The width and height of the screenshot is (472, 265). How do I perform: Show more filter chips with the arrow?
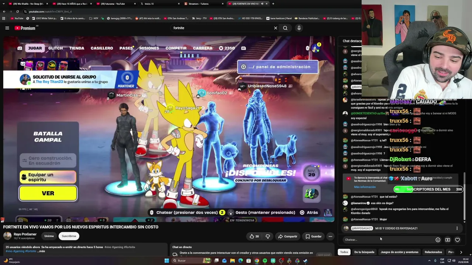461,252
